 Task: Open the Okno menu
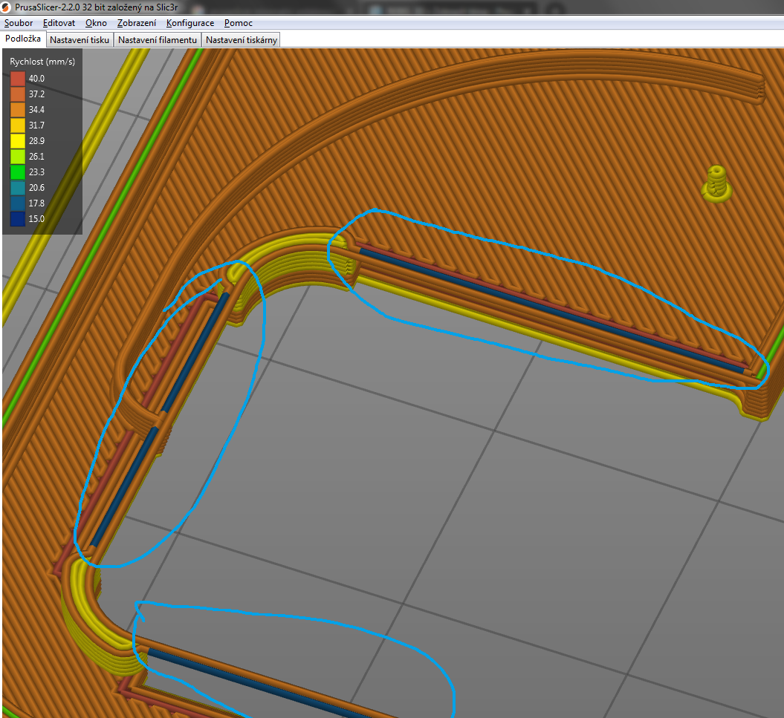point(96,23)
